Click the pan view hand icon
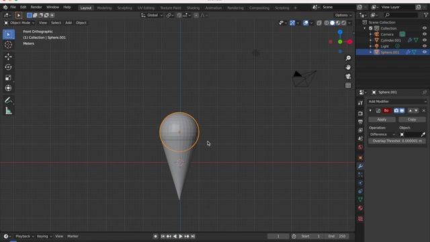Screen dimensions: 430x242 click(348, 67)
